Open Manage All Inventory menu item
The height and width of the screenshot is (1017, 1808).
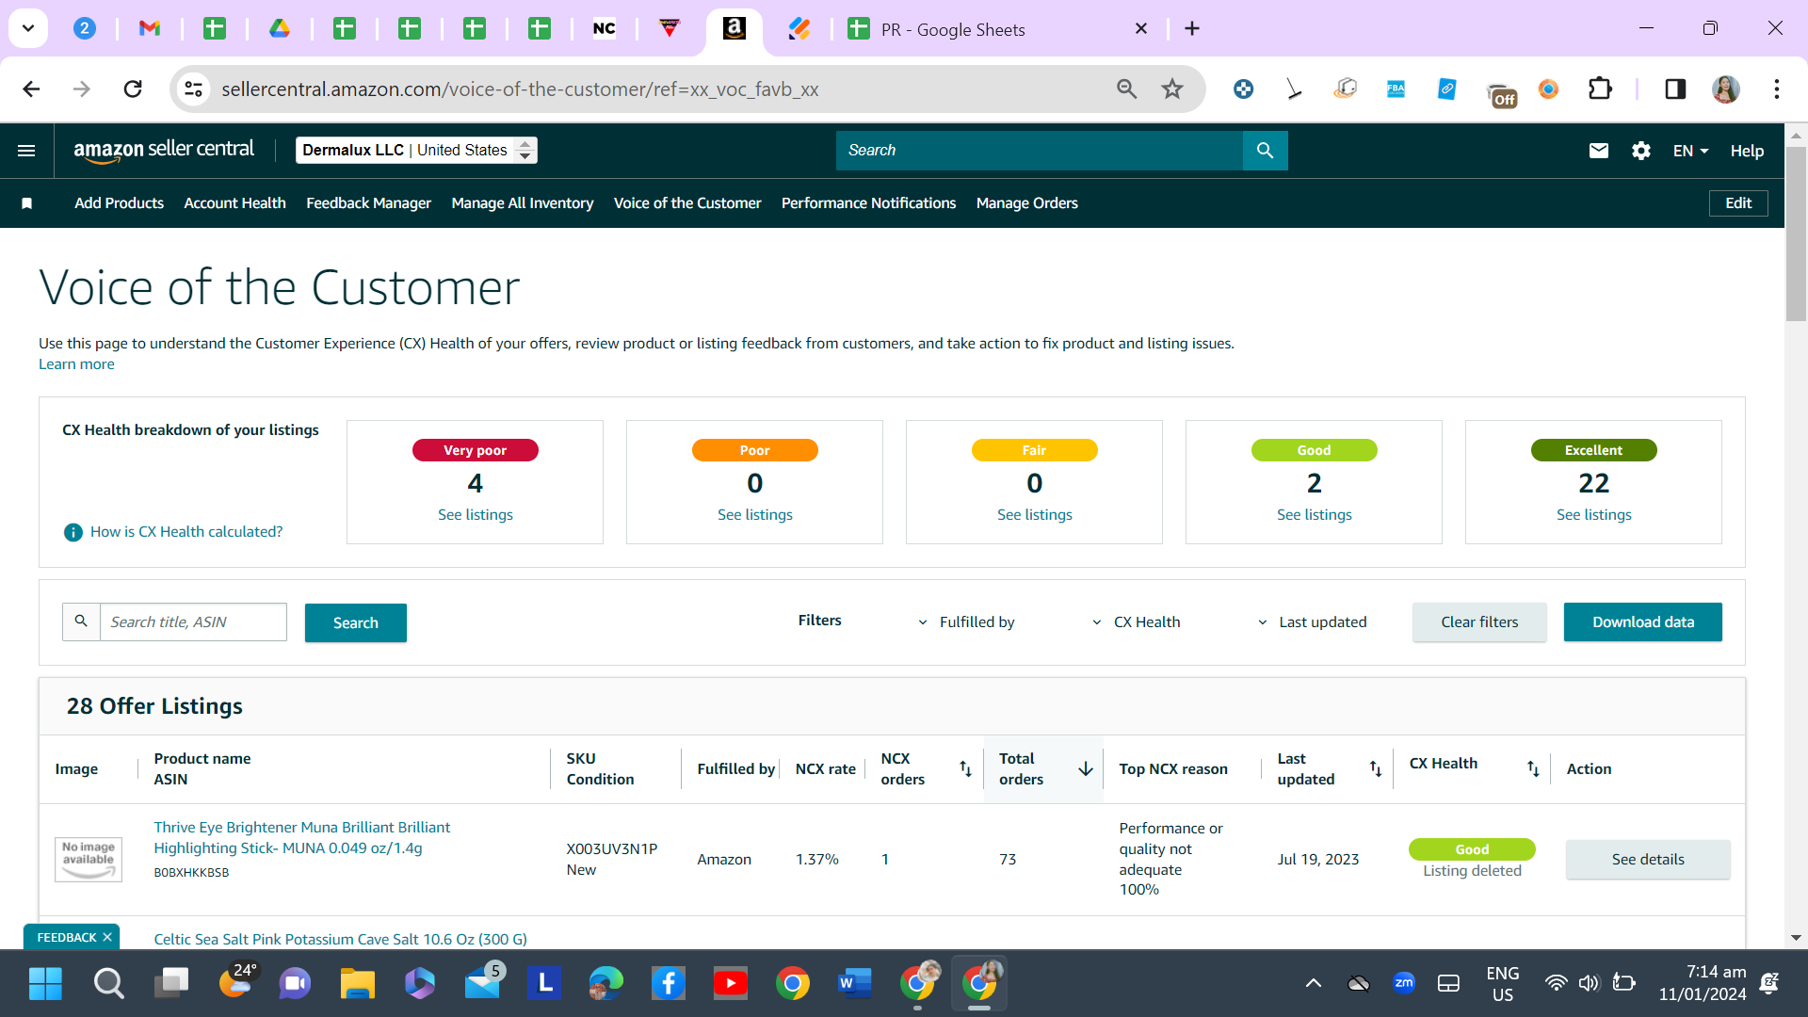click(x=523, y=203)
